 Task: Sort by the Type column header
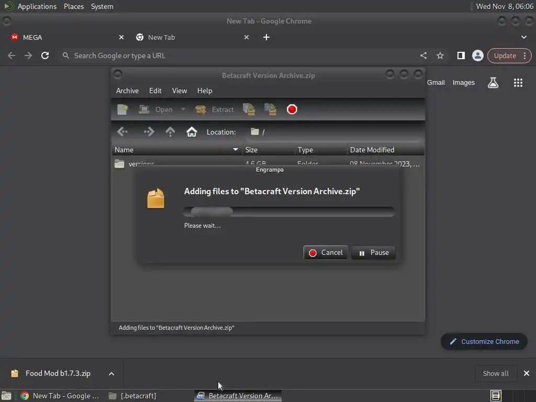click(321, 150)
